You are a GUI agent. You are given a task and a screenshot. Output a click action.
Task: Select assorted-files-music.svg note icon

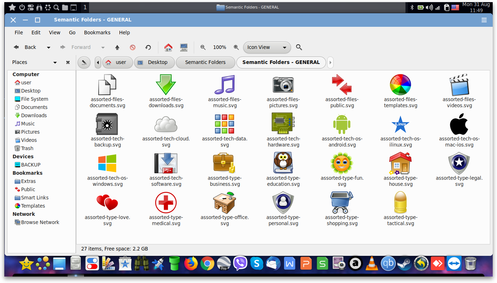[x=225, y=85]
